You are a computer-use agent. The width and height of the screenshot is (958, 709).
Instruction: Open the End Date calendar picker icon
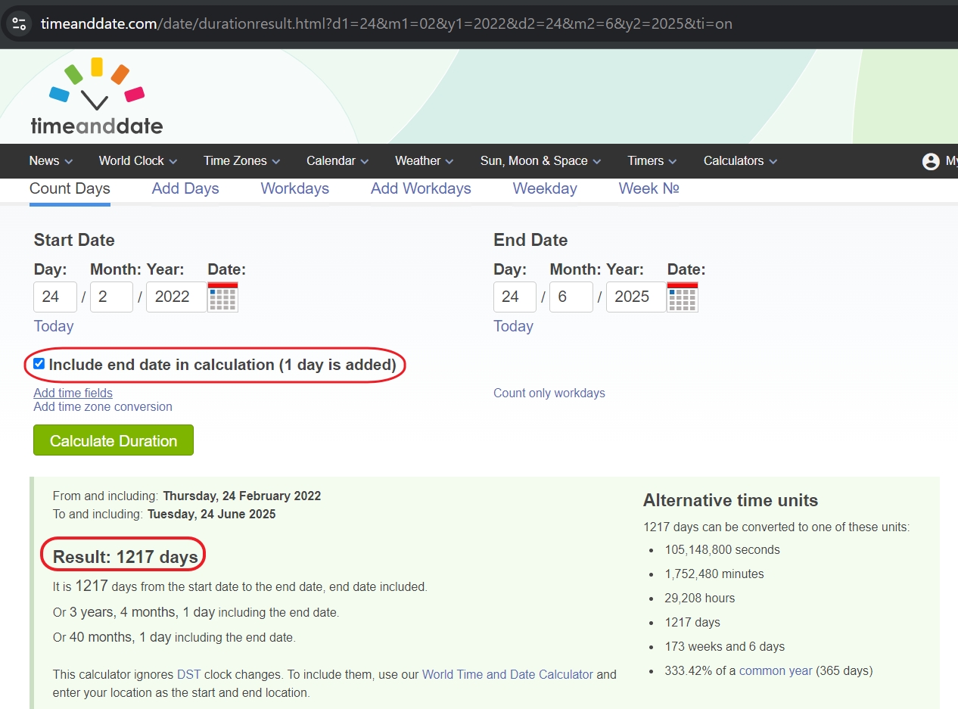pos(683,297)
